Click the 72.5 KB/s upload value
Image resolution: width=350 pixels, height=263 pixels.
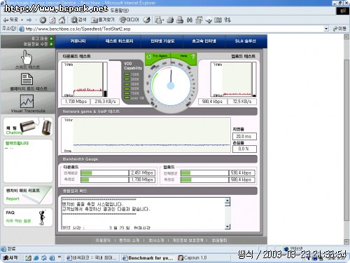(242, 102)
